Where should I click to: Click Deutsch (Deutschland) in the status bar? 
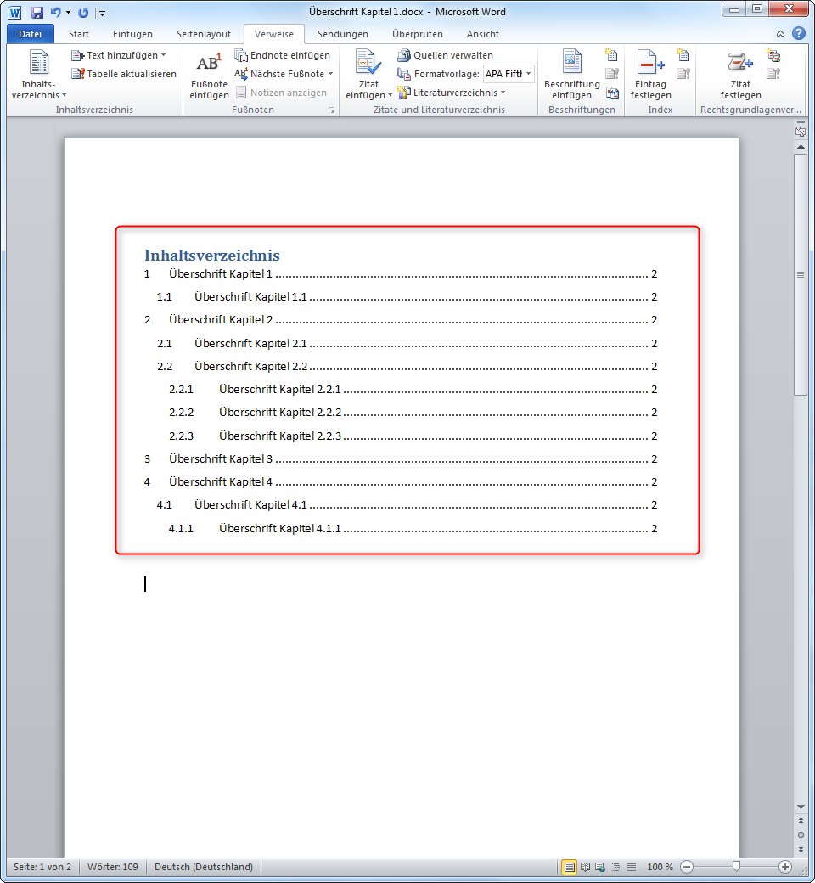coord(202,867)
